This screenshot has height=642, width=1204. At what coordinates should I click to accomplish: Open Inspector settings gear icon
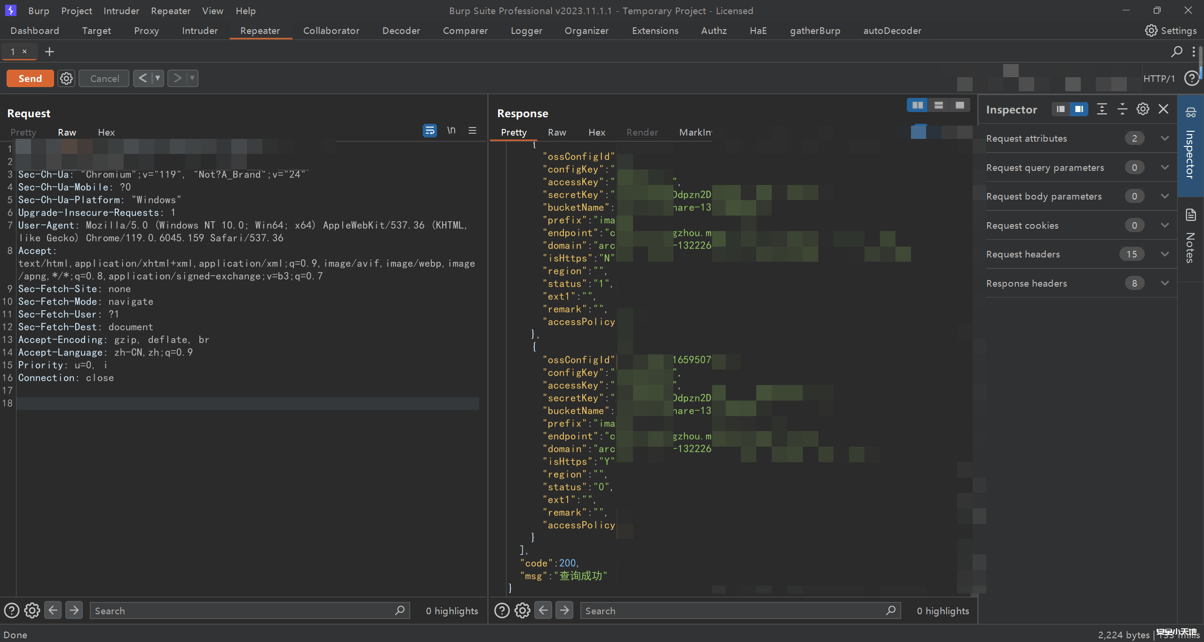(1143, 109)
